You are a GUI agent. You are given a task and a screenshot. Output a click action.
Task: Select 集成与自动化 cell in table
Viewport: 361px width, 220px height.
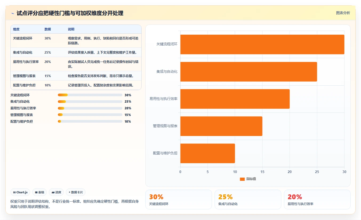click(23, 53)
